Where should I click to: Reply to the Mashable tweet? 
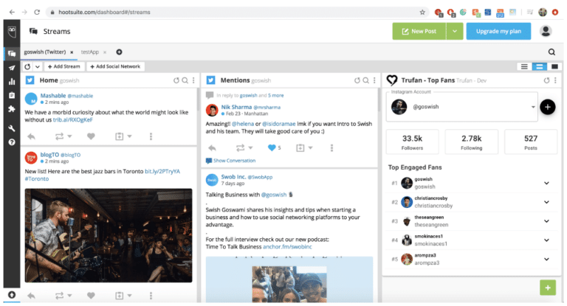[x=32, y=136]
